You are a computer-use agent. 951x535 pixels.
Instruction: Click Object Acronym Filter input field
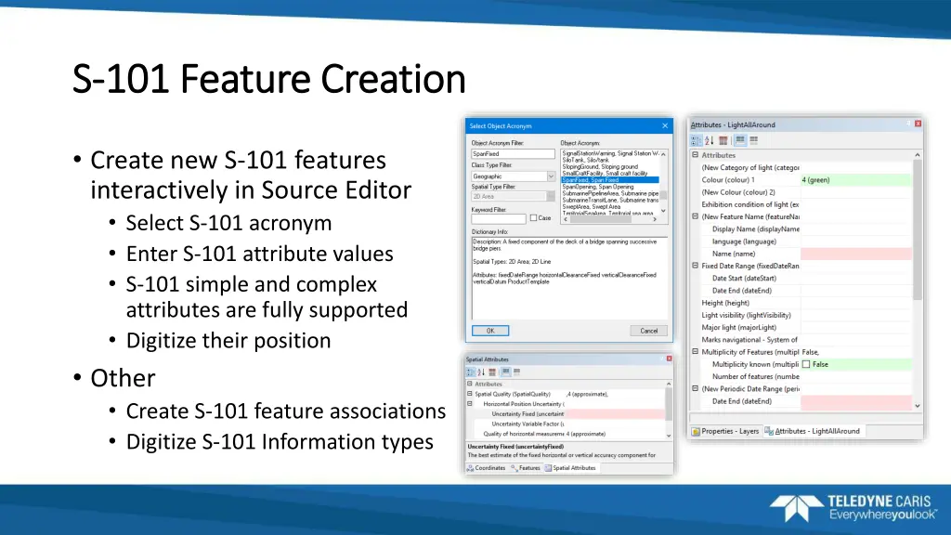513,154
